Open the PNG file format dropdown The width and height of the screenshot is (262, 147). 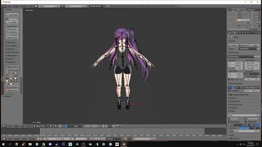[x=235, y=125]
